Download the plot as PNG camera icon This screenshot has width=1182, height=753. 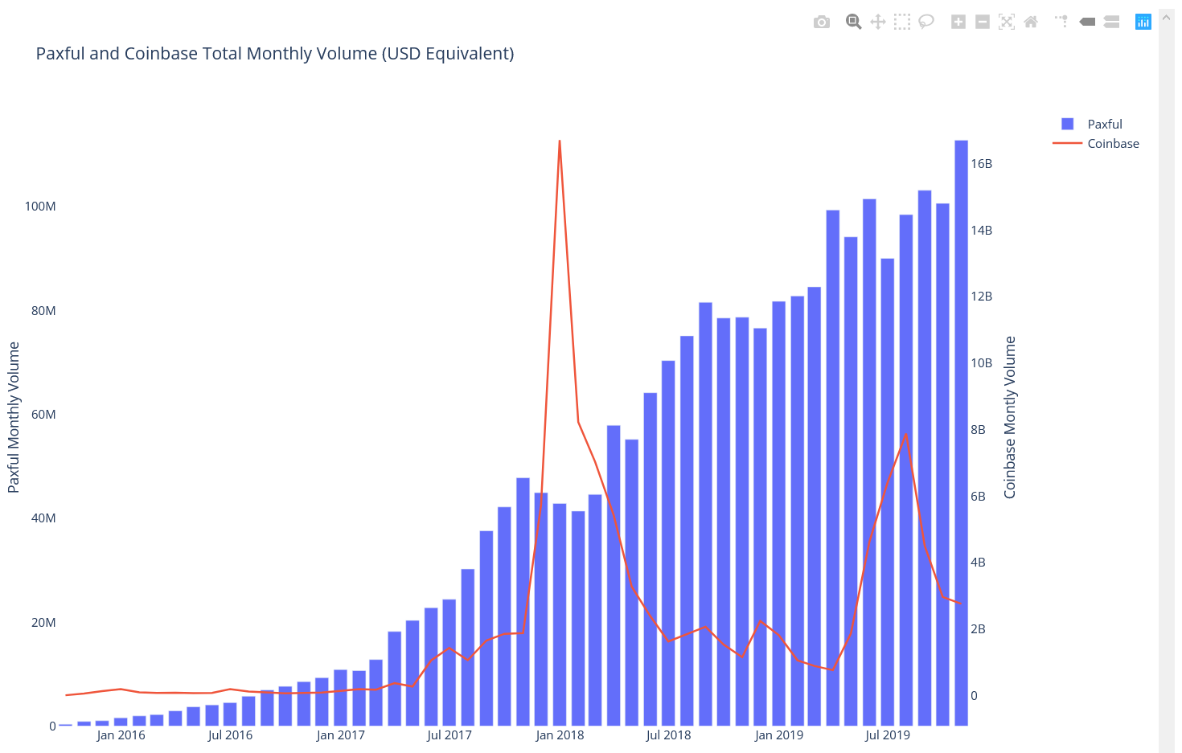[821, 22]
